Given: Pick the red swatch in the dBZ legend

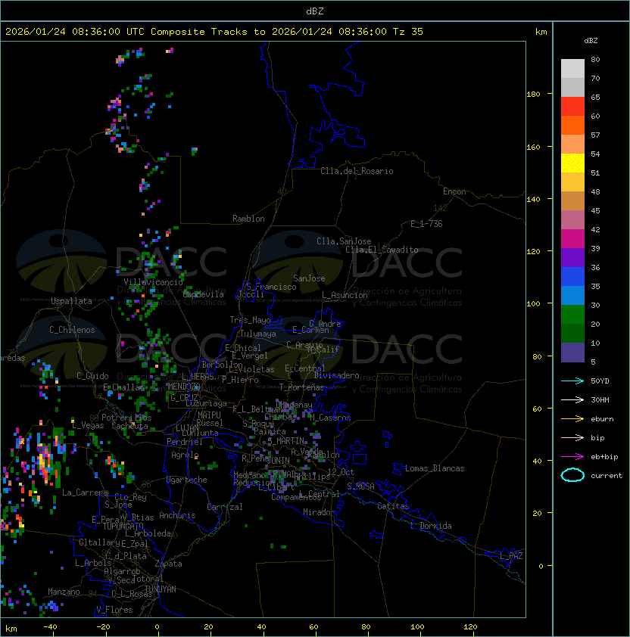Looking at the screenshot, I should click(x=572, y=106).
